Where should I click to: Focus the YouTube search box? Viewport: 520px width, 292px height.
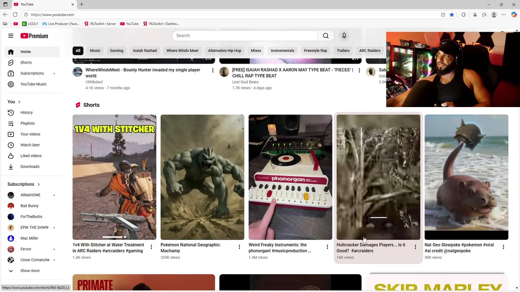coord(245,36)
